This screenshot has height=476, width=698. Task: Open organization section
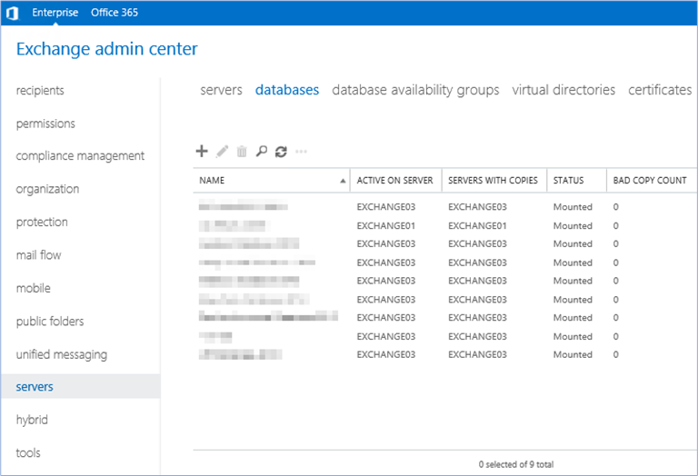click(47, 189)
